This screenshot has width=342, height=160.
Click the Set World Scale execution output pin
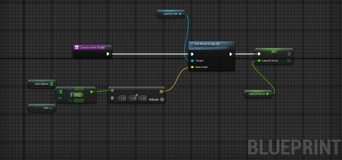point(230,54)
